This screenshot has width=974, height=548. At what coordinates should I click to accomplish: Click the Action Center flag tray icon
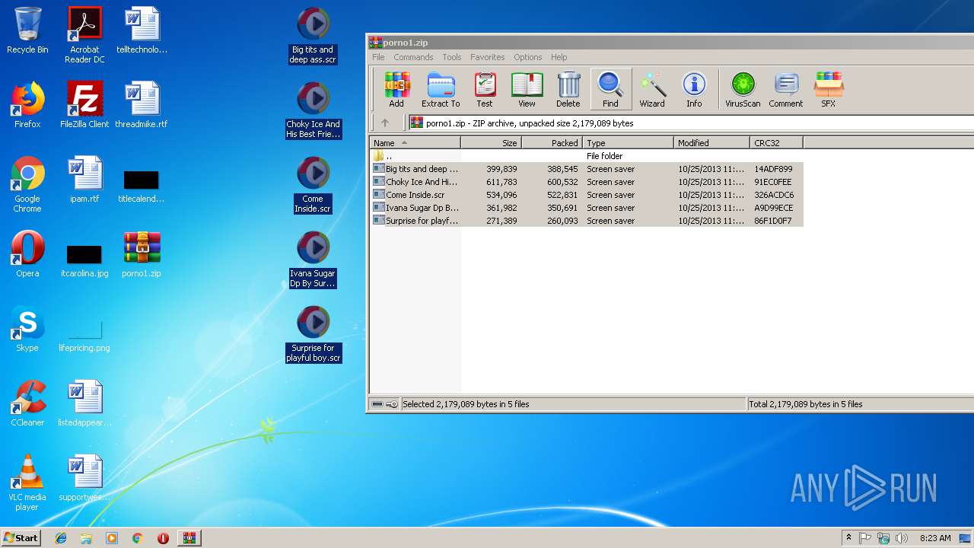[866, 538]
